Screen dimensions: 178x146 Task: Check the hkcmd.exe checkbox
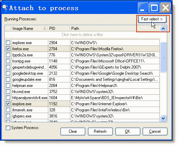tap(8, 92)
